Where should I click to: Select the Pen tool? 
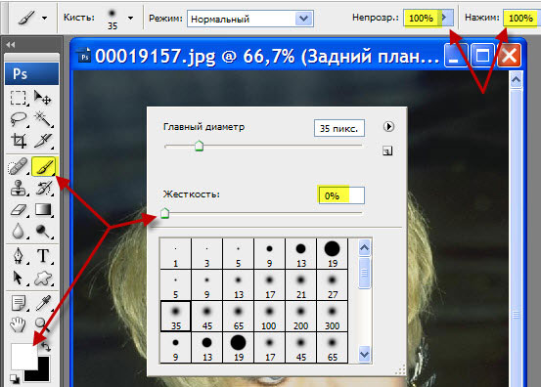(x=19, y=256)
